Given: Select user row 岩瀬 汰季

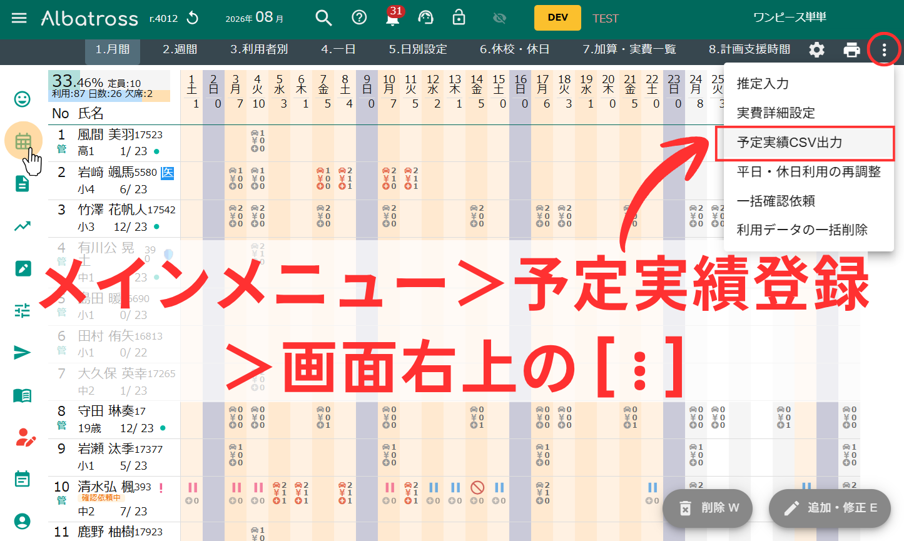Looking at the screenshot, I should [x=114, y=457].
